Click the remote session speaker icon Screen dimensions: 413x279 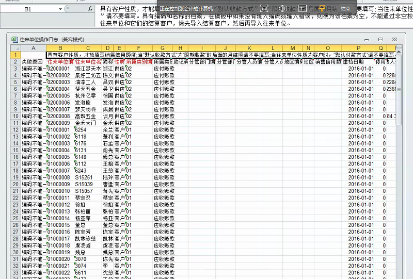pos(283,8)
